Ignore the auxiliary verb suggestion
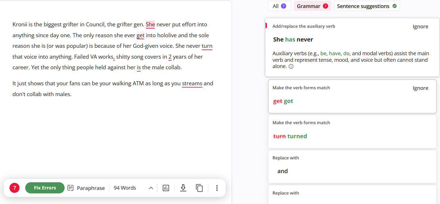Viewport: 440px width, 204px height. click(420, 27)
